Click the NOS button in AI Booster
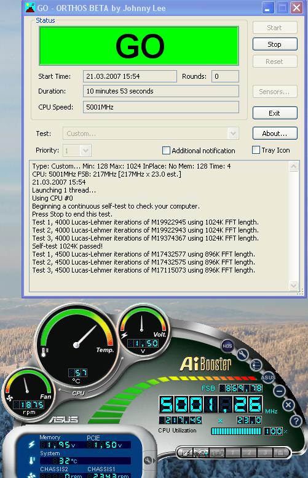 pyautogui.click(x=227, y=346)
